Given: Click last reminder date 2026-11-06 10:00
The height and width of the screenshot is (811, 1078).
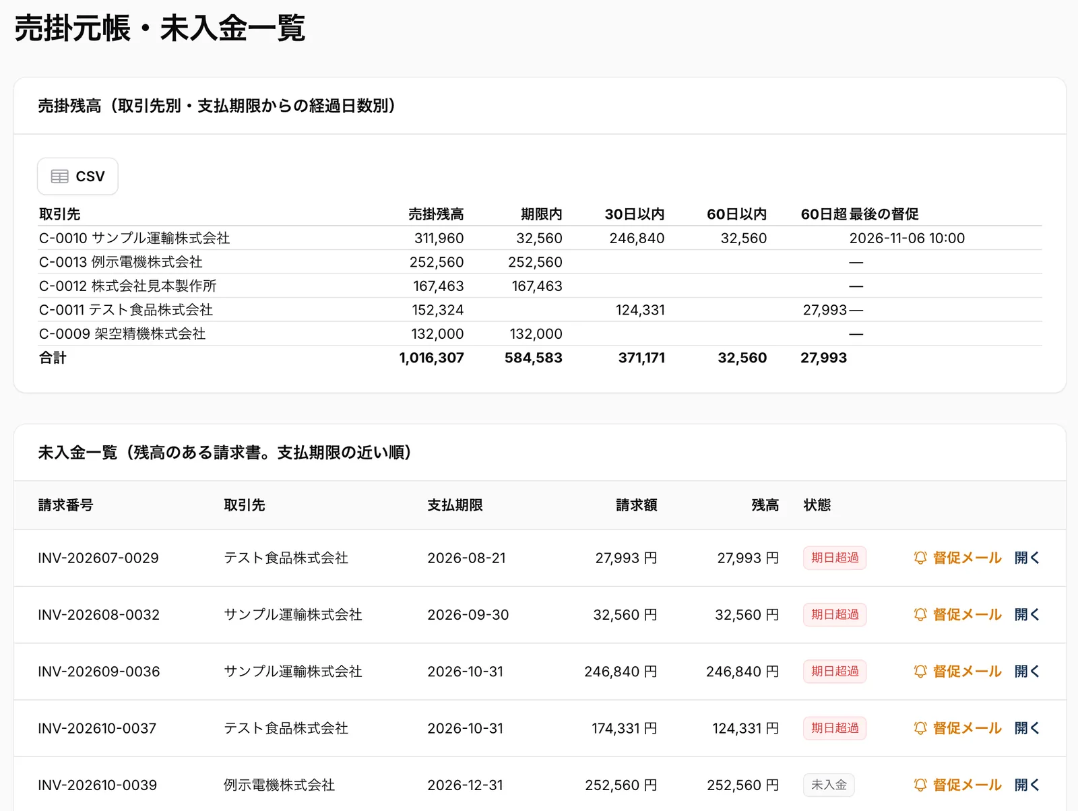Looking at the screenshot, I should [907, 238].
